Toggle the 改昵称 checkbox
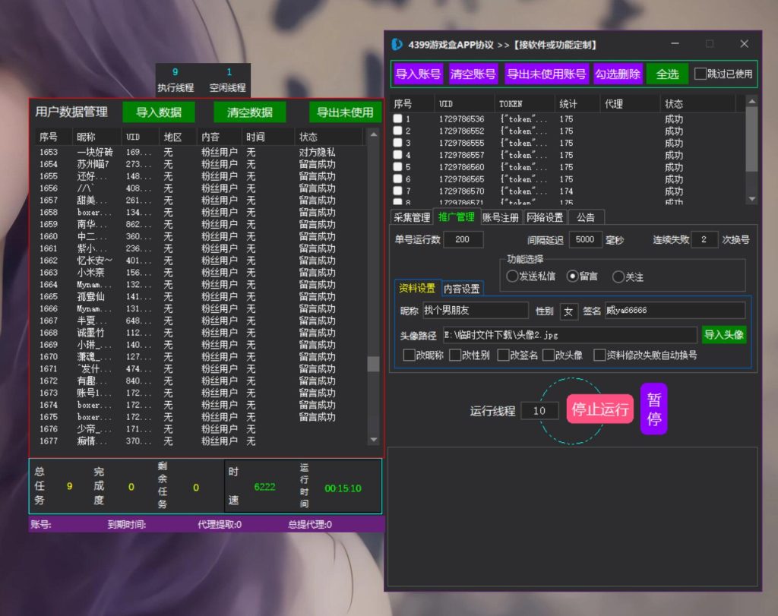Viewport: 778px width, 616px height. 410,355
